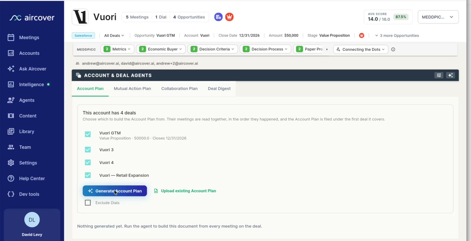Open the 1 Dial tab
This screenshot has width=471, height=241.
[161, 17]
